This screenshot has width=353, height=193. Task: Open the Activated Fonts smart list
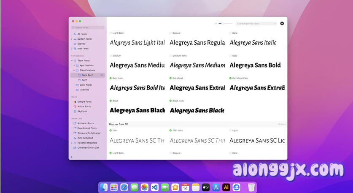[x=86, y=123]
